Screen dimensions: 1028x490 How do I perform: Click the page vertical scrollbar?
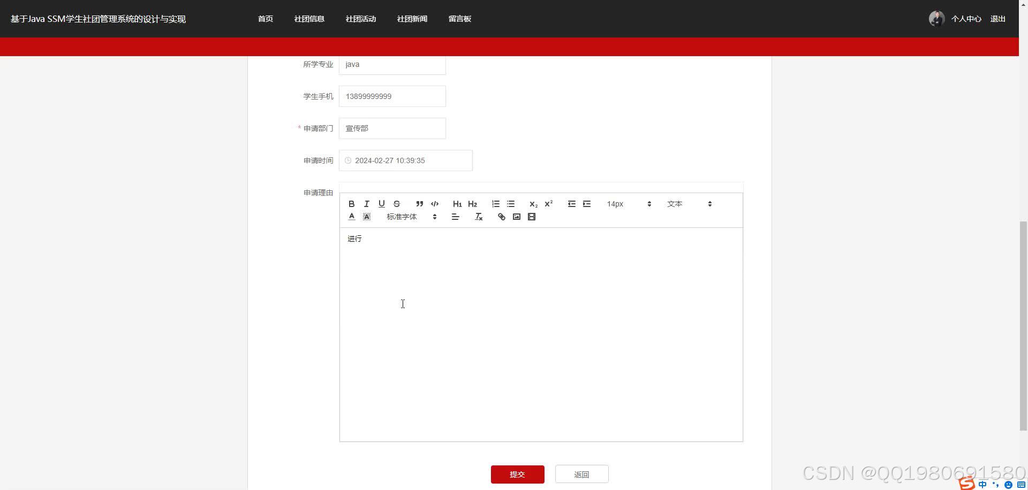tap(1023, 325)
